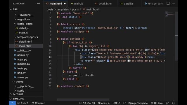
Task: Click the 'endblock content' tag text
Action: [73, 86]
